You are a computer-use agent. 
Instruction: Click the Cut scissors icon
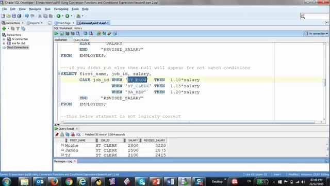[40, 16]
